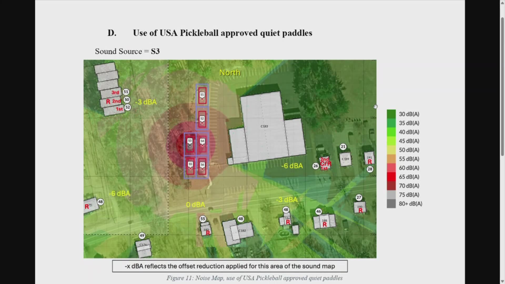Image resolution: width=505 pixels, height=284 pixels.
Task: Click the circled 48 beside building R75
Action: point(100,202)
